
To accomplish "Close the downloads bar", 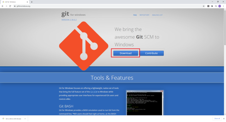I will [x=224, y=119].
